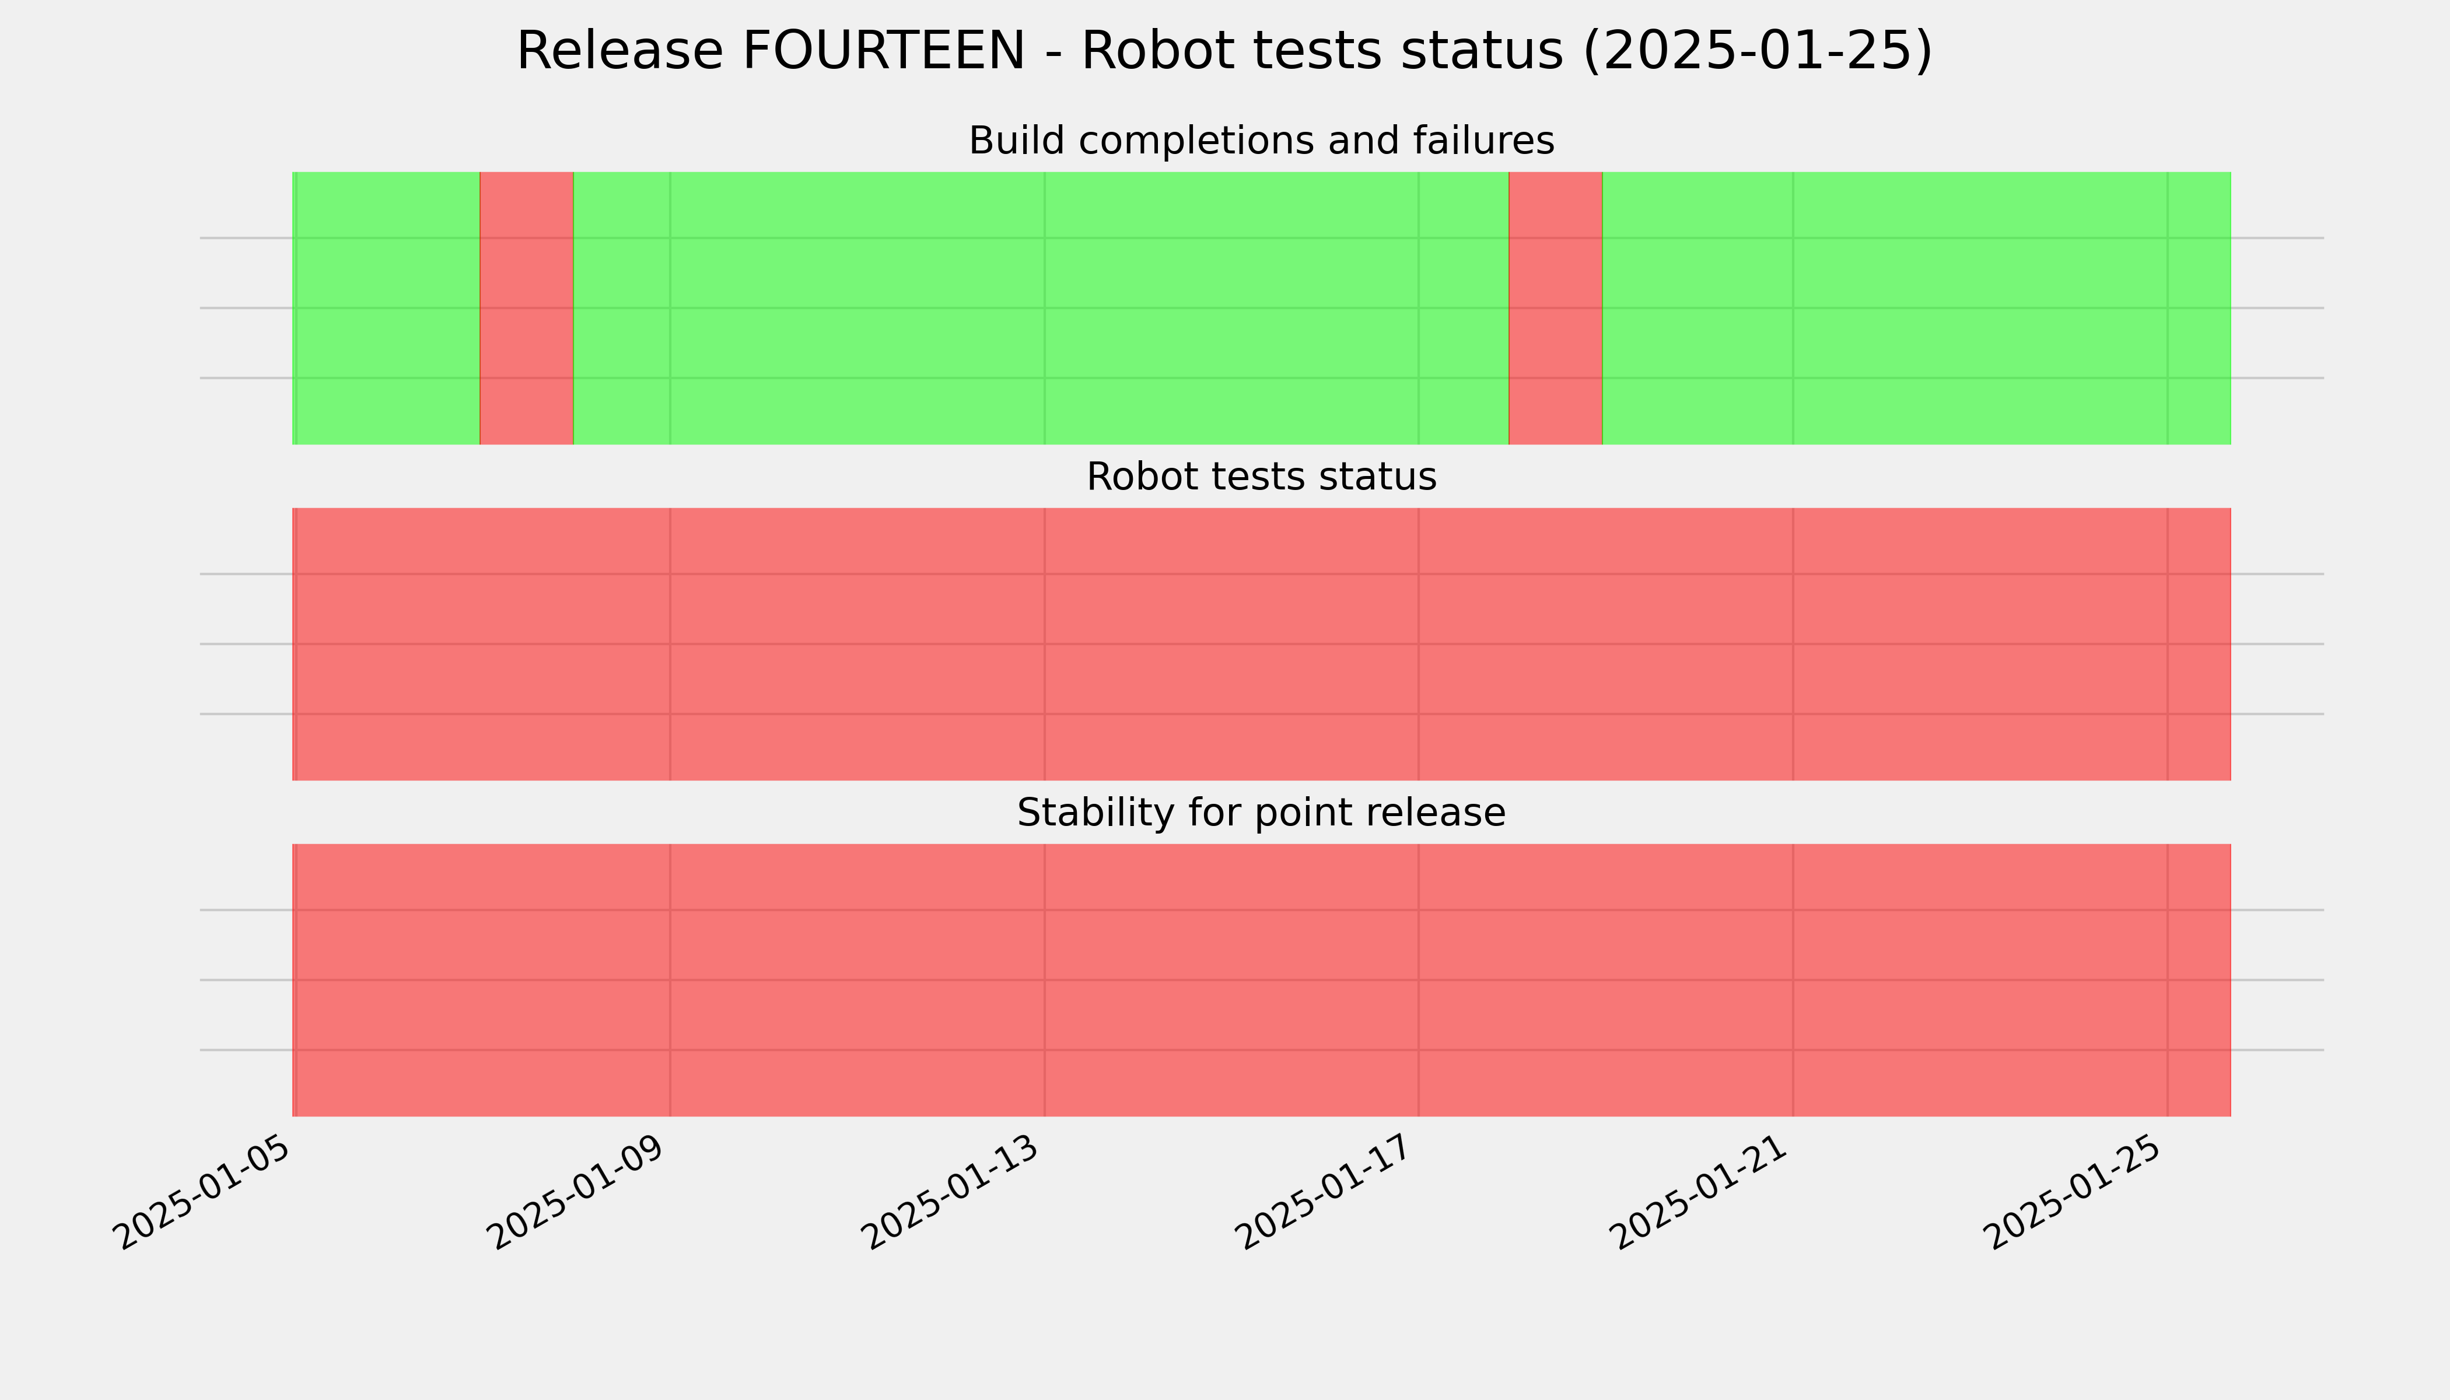The height and width of the screenshot is (1400, 2450).
Task: Click the 2025-01-13 gridline in Robot tests chart
Action: click(1045, 644)
